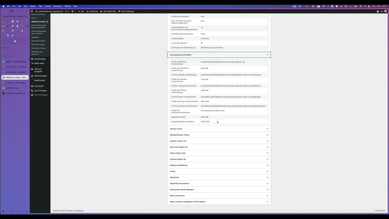Click the macOS Spotlight search icon
This screenshot has height=219, width=389.
coord(365,6)
